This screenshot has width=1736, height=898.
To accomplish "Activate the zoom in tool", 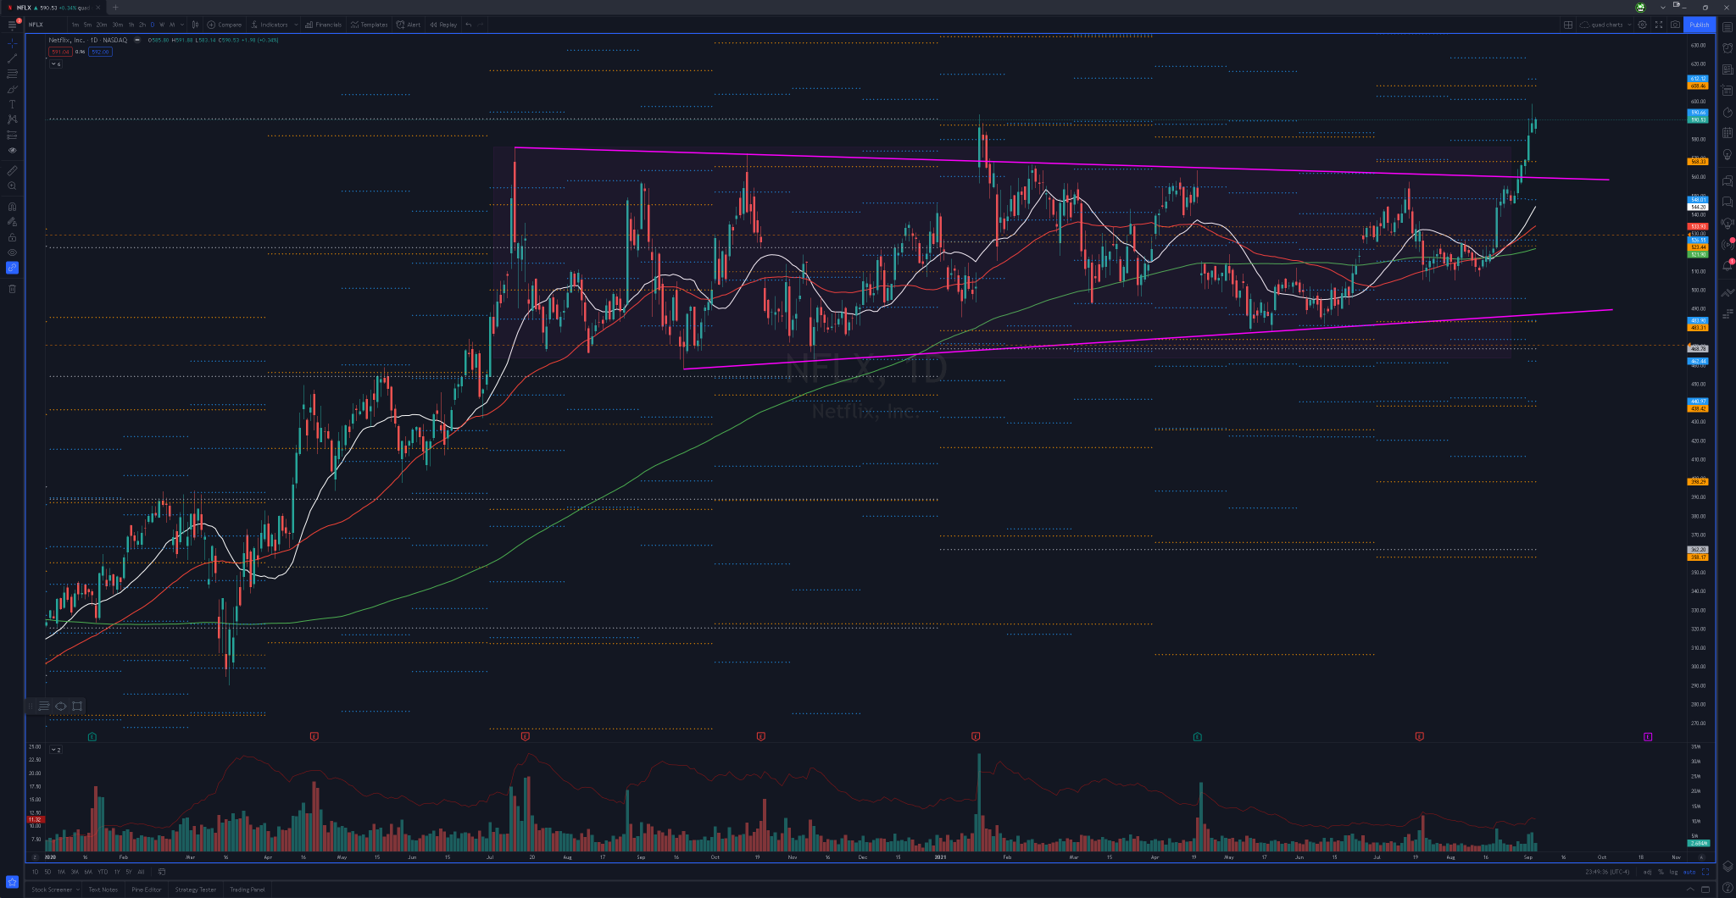I will pyautogui.click(x=12, y=186).
